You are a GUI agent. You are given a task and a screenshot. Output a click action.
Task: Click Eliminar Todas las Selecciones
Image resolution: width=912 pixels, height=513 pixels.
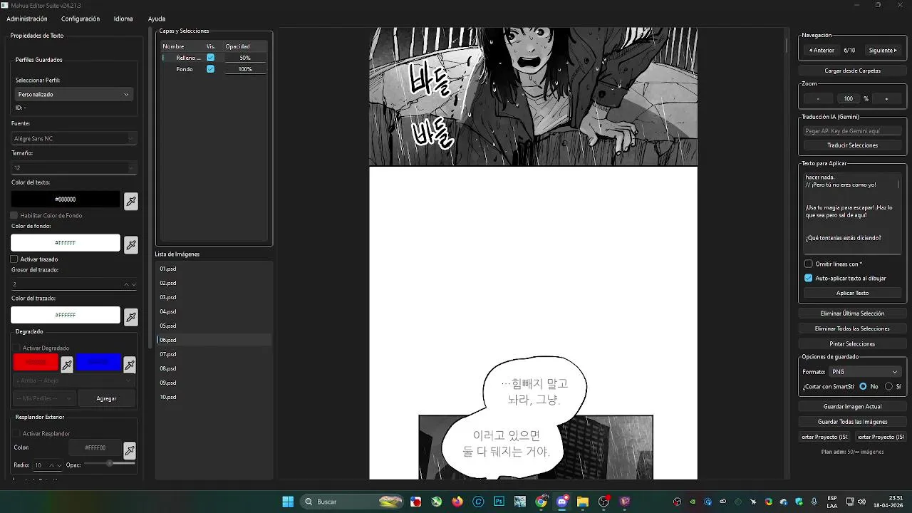coord(853,328)
